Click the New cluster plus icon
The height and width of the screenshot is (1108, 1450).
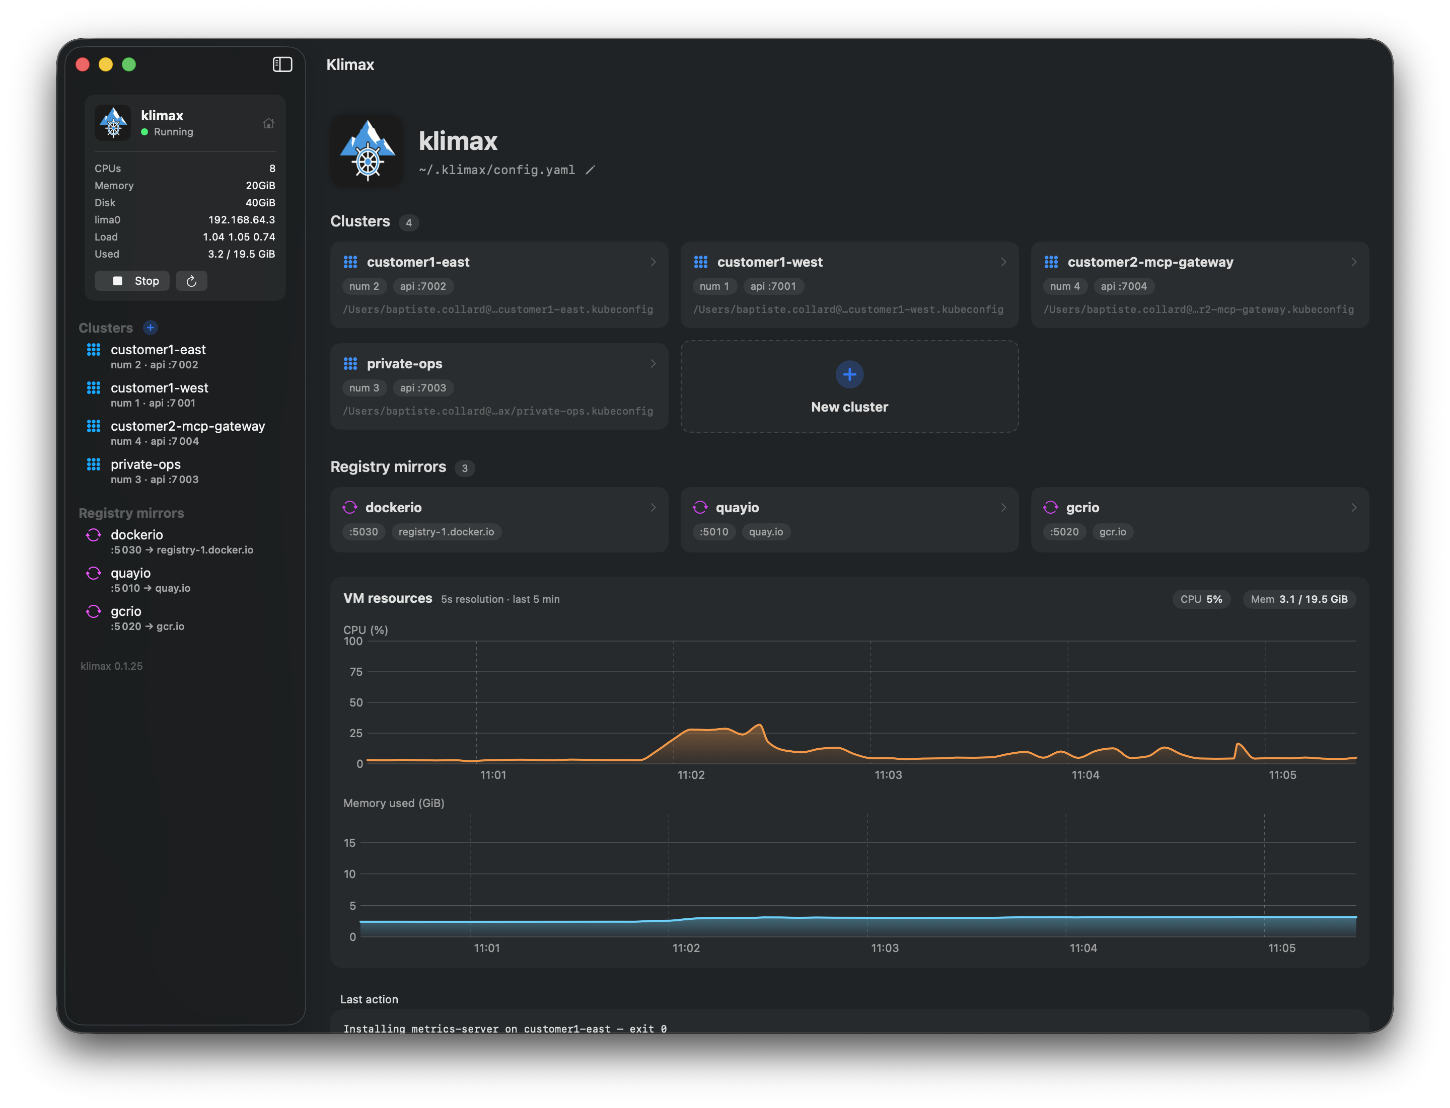[850, 374]
